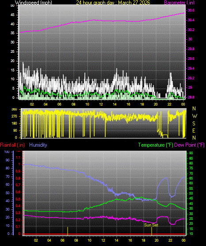Screen dimensions: 206x246
Task: Click the green temperature "85" tick label
Action: pos(191,158)
